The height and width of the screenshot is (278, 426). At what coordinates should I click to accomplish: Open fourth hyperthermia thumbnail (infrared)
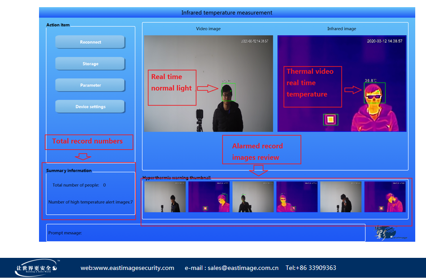click(297, 197)
